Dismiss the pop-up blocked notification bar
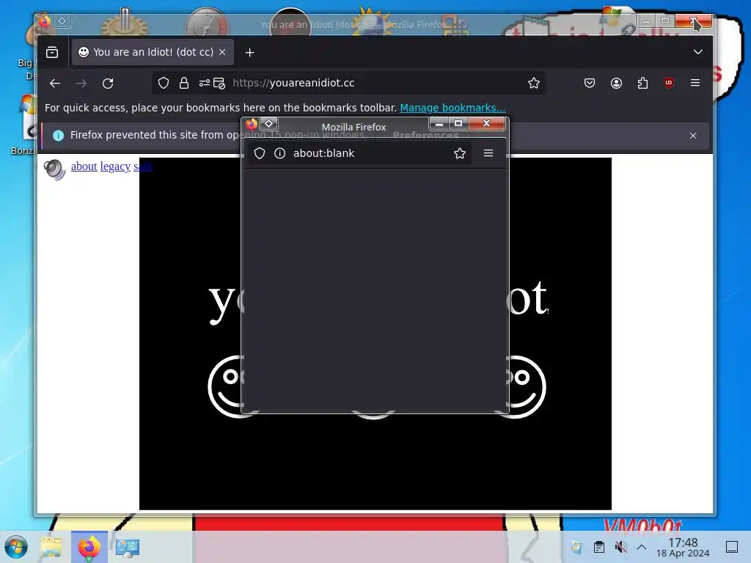Screen dimensions: 751x563 (x=692, y=136)
